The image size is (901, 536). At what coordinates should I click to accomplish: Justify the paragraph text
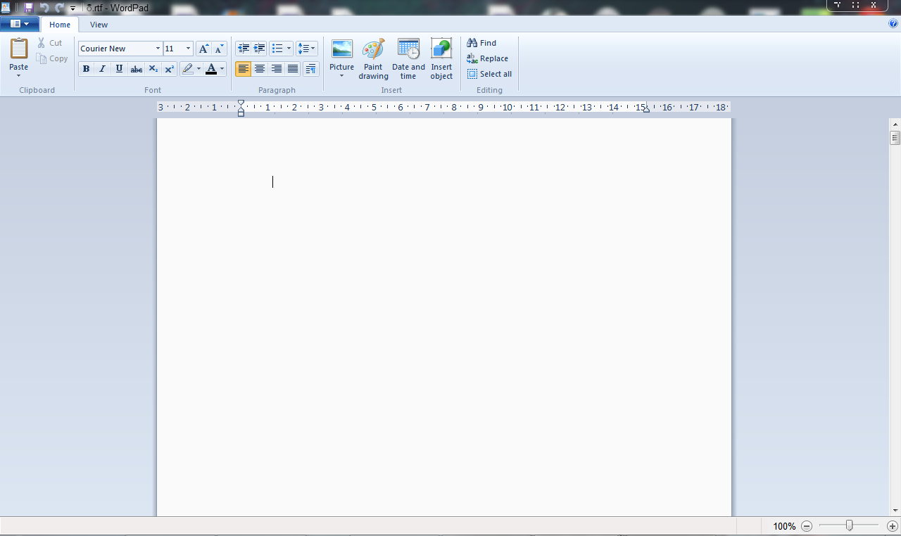point(293,69)
